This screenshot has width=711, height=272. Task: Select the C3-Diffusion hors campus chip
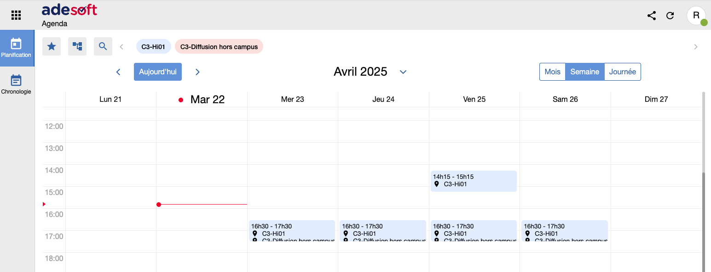tap(219, 46)
